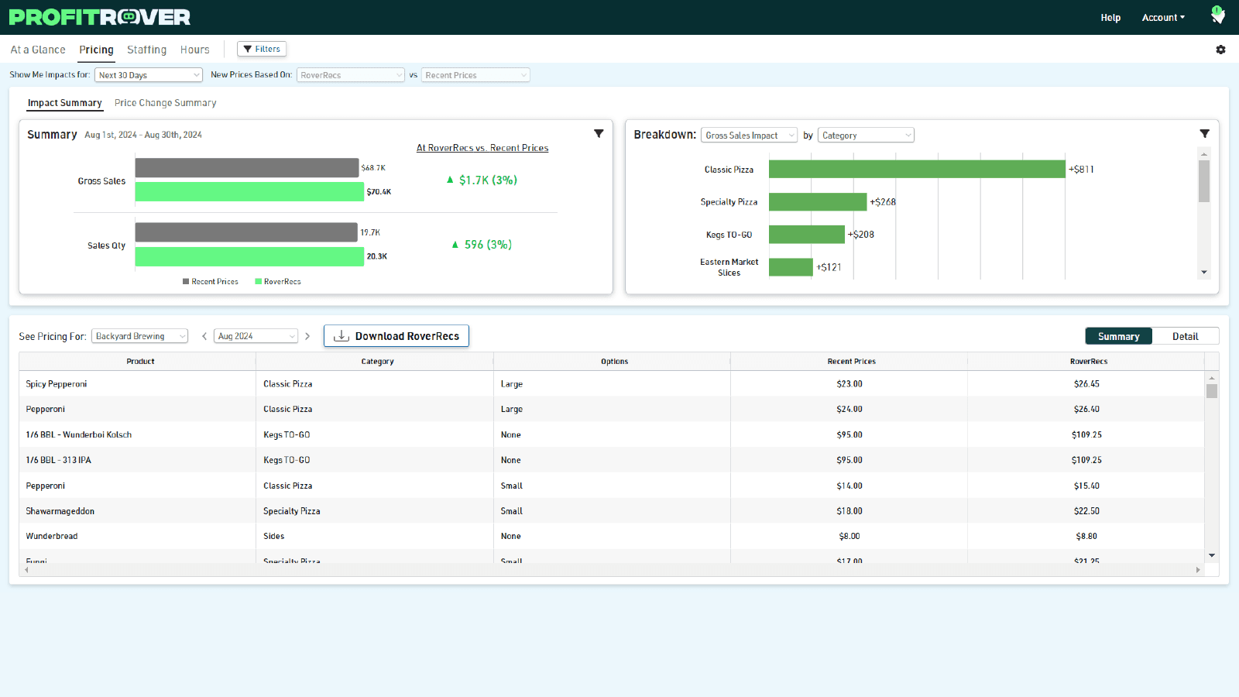This screenshot has width=1239, height=697.
Task: Go to next month with right chevron
Action: [307, 336]
